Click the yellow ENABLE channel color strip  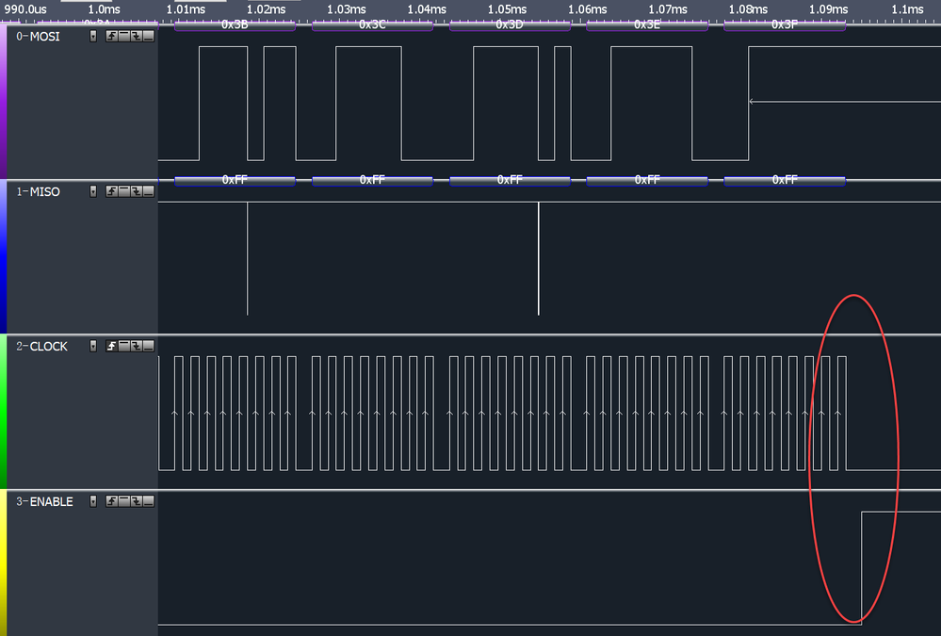pyautogui.click(x=4, y=563)
